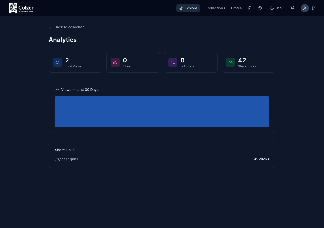
Task: Click the logout icon
Action: (x=314, y=8)
